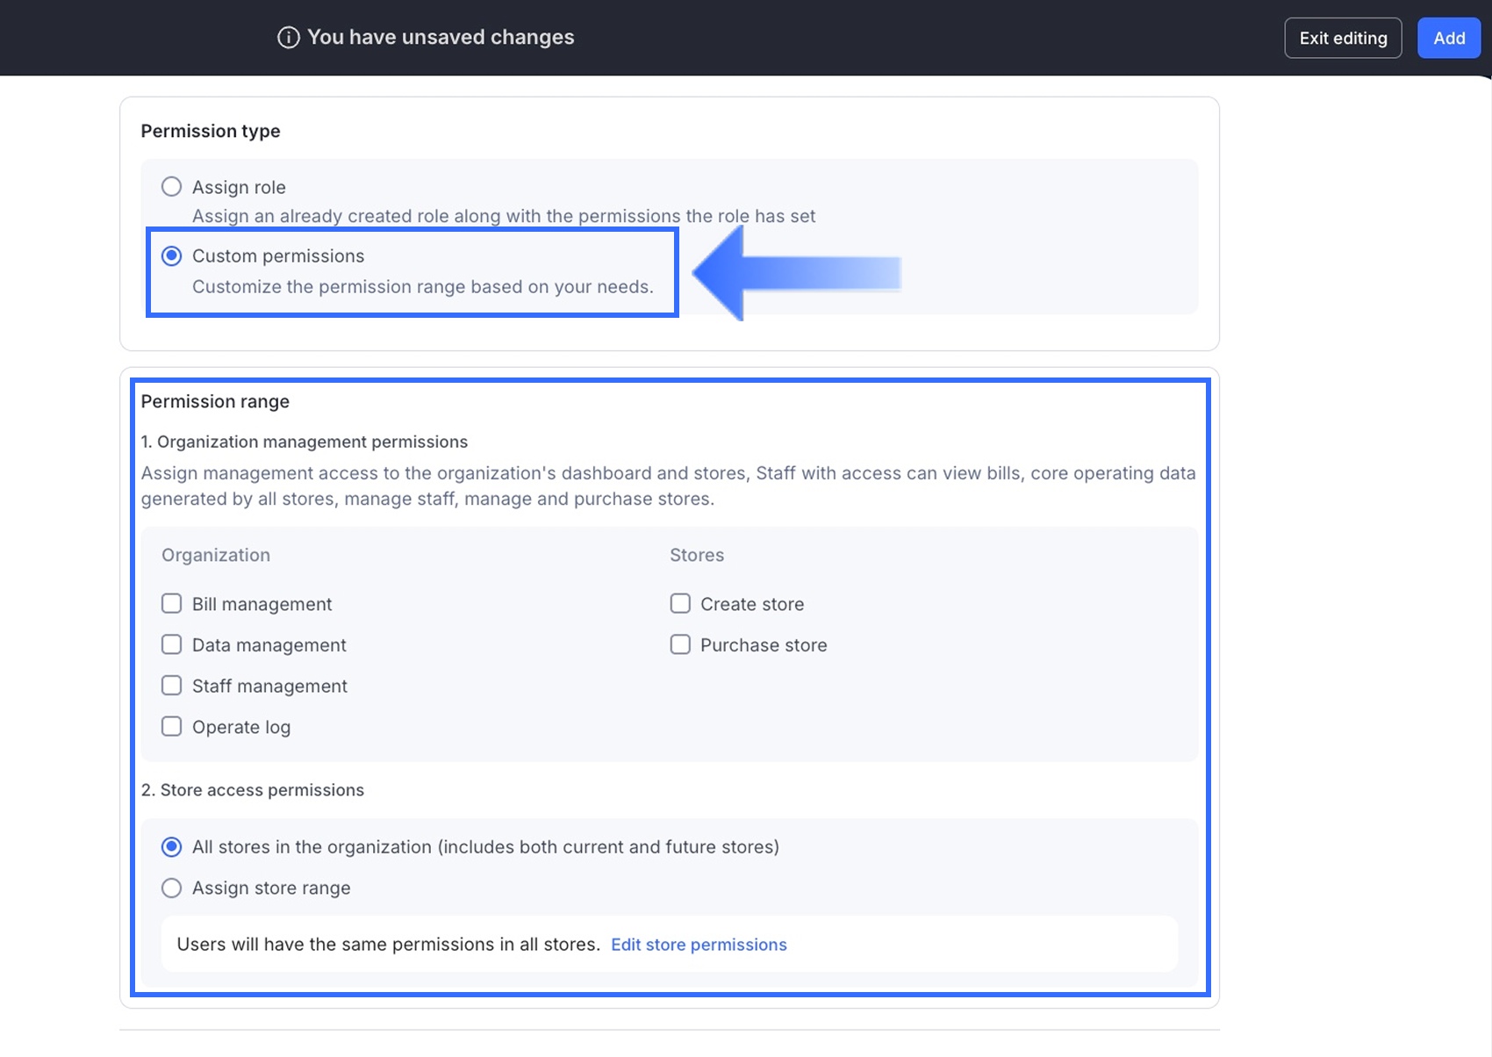Click the Permission range heading

(x=215, y=401)
